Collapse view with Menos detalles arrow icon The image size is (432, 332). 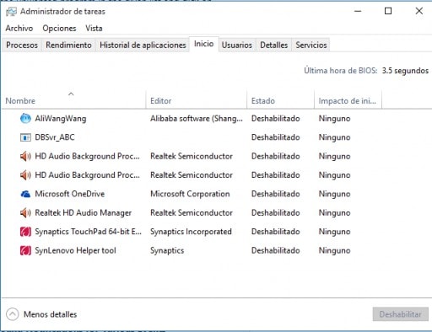13,314
